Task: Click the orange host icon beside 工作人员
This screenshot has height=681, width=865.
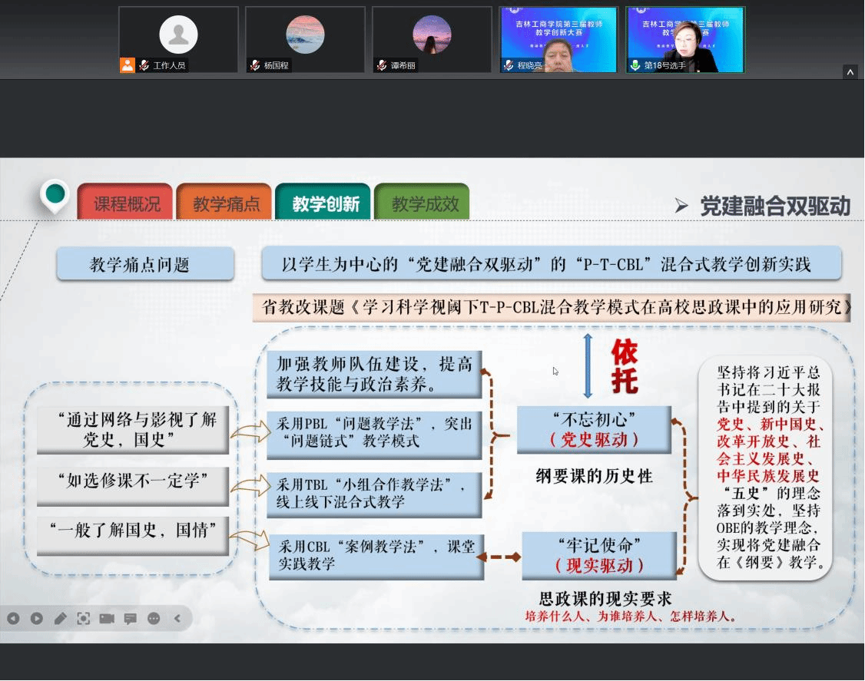Action: click(x=128, y=65)
